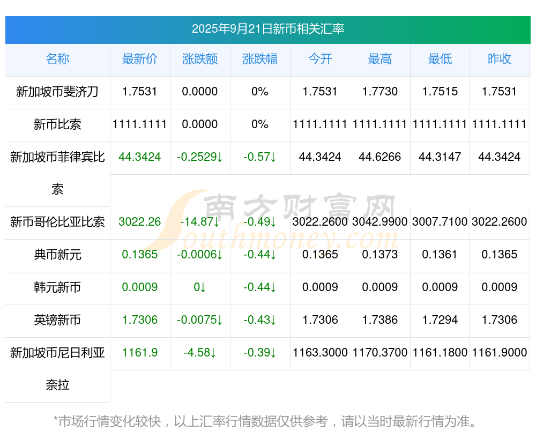The width and height of the screenshot is (536, 438).
Task: Click the 3042.9900 highest value
Action: 380,221
